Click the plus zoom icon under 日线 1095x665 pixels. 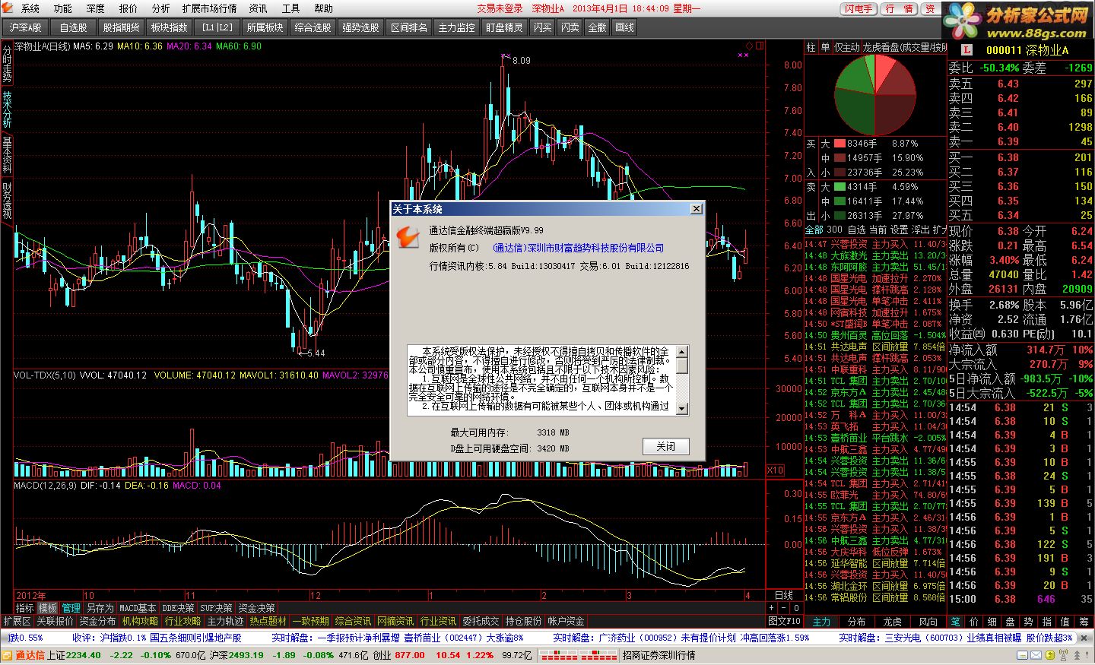pyautogui.click(x=773, y=607)
